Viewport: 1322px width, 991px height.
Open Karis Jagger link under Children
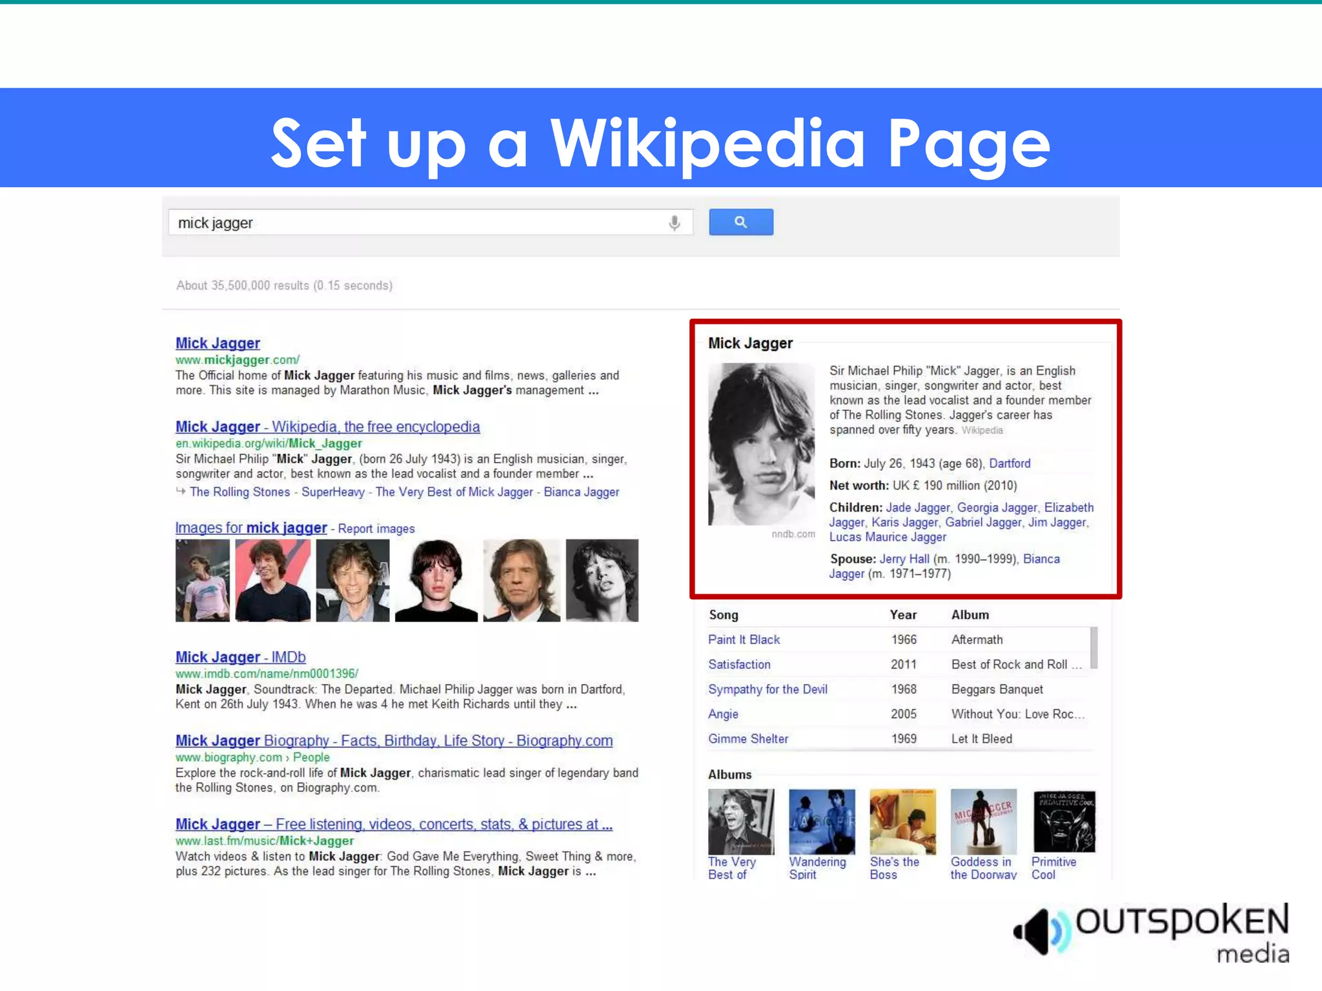904,522
